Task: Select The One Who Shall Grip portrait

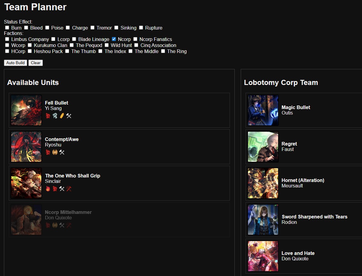Action: point(26,183)
